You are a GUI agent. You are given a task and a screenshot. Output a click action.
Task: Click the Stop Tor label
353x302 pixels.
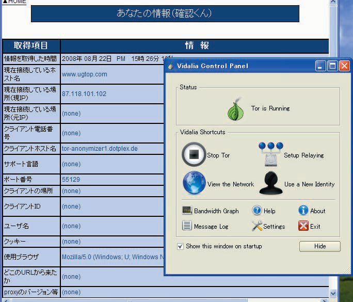coord(218,155)
